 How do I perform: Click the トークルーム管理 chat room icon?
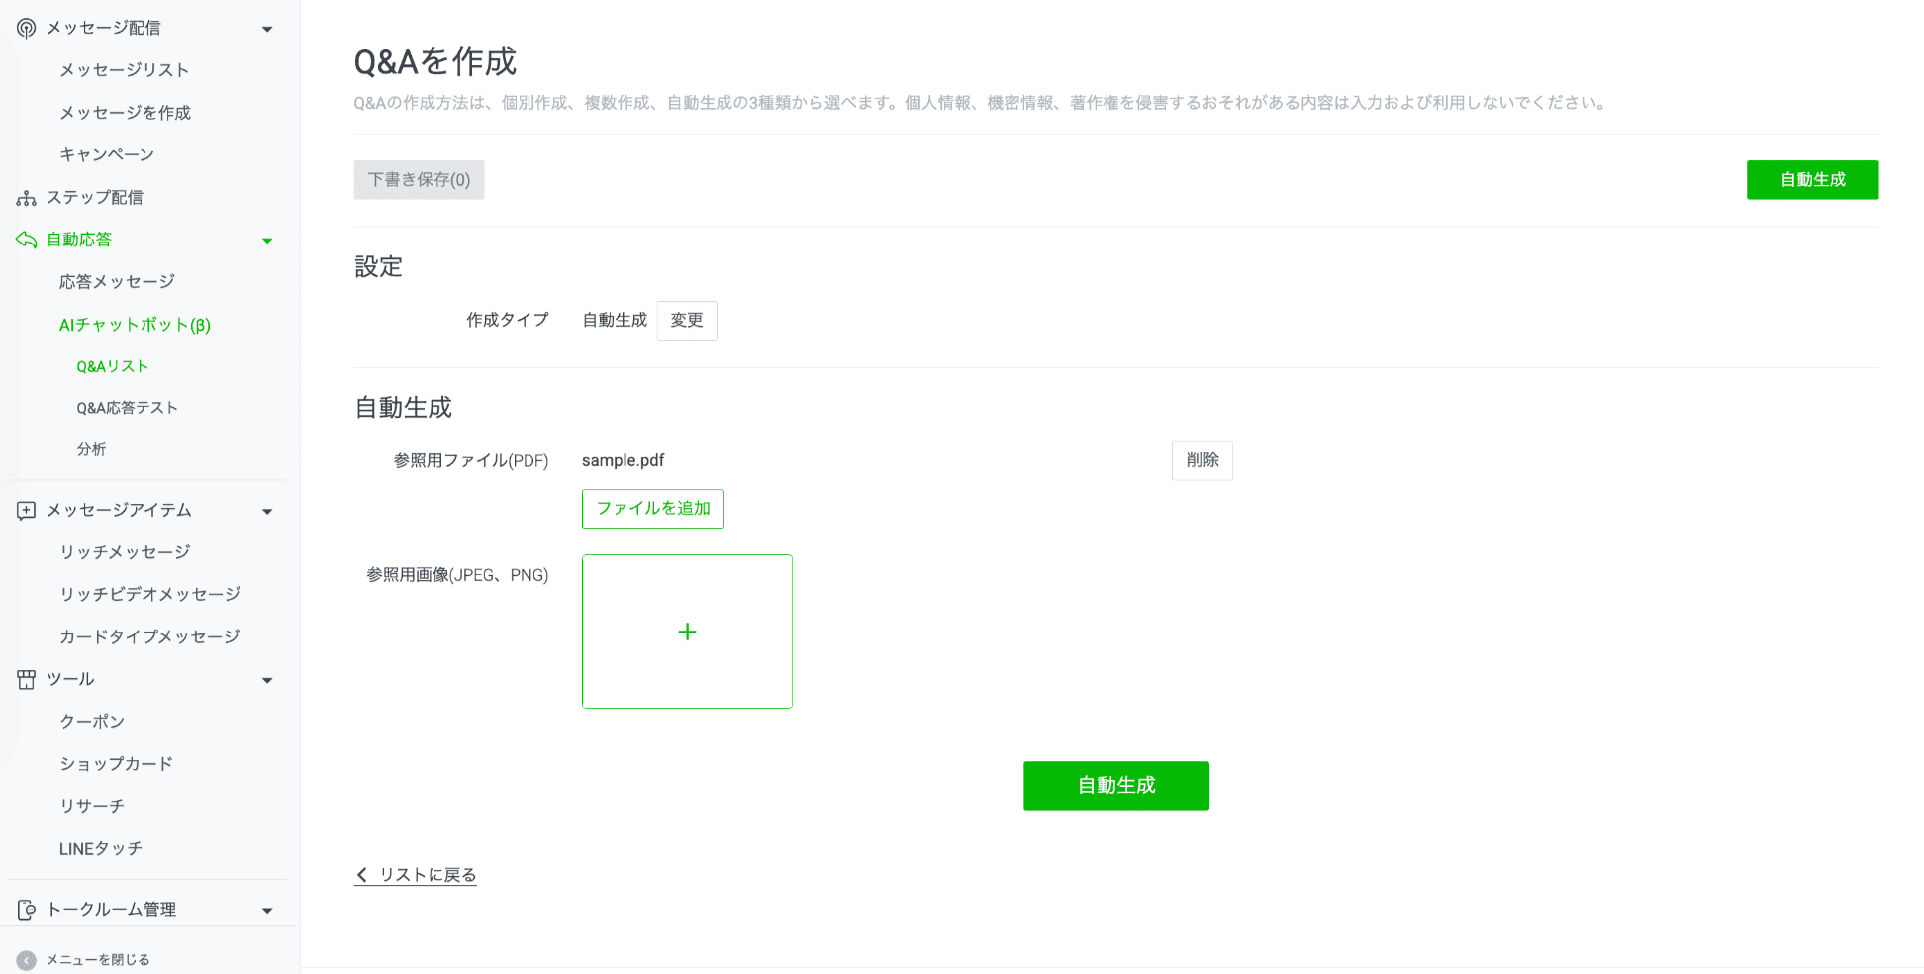point(25,908)
